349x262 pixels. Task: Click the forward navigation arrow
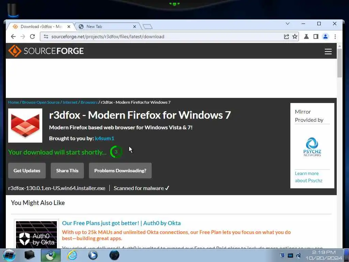point(23,37)
